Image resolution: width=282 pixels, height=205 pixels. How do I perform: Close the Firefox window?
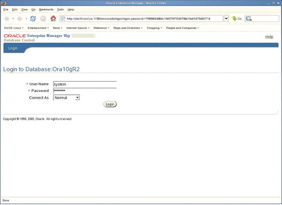tap(278, 3)
